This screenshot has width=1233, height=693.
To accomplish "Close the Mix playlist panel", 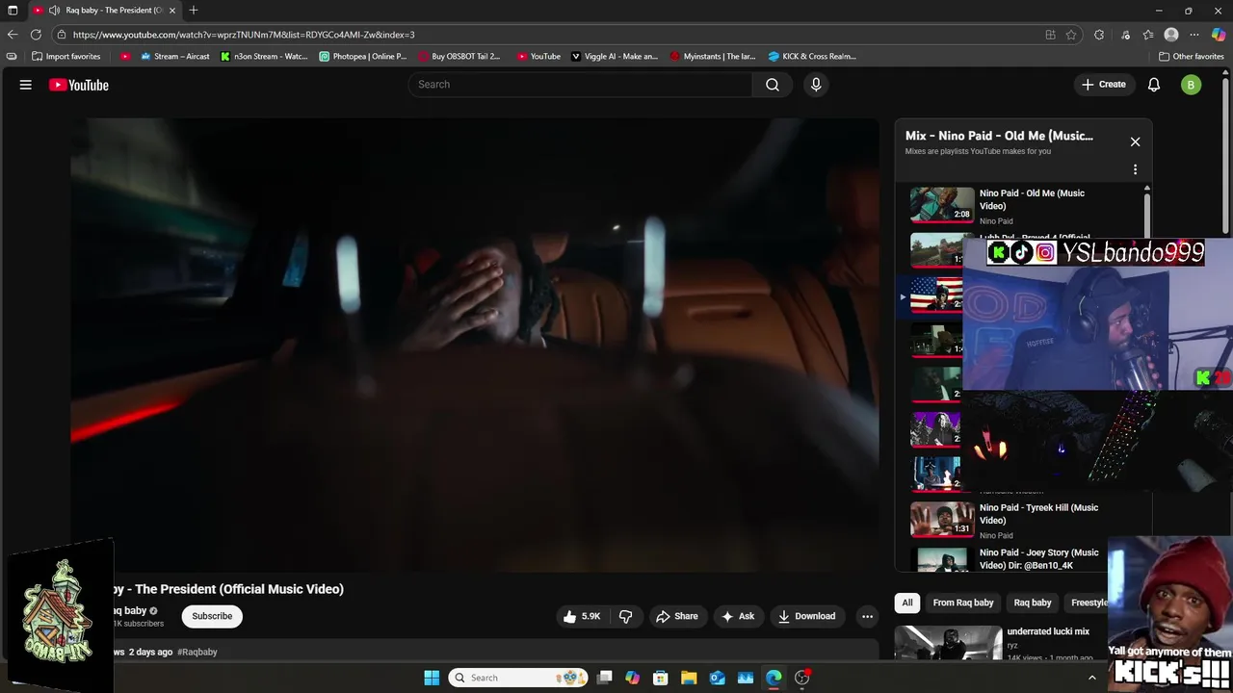I will [1135, 141].
